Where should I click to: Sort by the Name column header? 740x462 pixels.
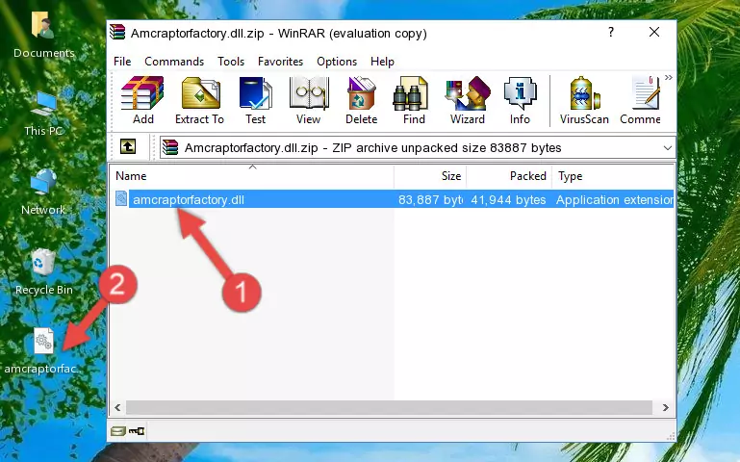(x=252, y=176)
